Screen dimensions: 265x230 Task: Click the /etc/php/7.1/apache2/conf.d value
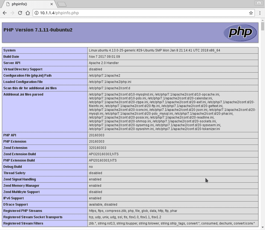click(x=110, y=88)
